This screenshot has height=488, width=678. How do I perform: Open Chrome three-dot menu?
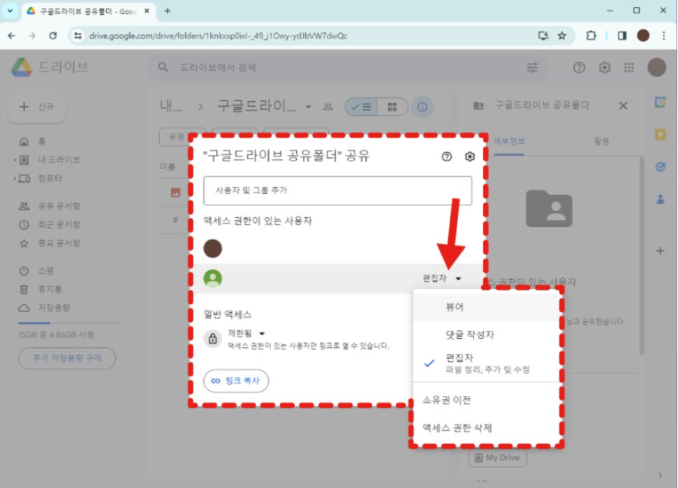(x=664, y=36)
